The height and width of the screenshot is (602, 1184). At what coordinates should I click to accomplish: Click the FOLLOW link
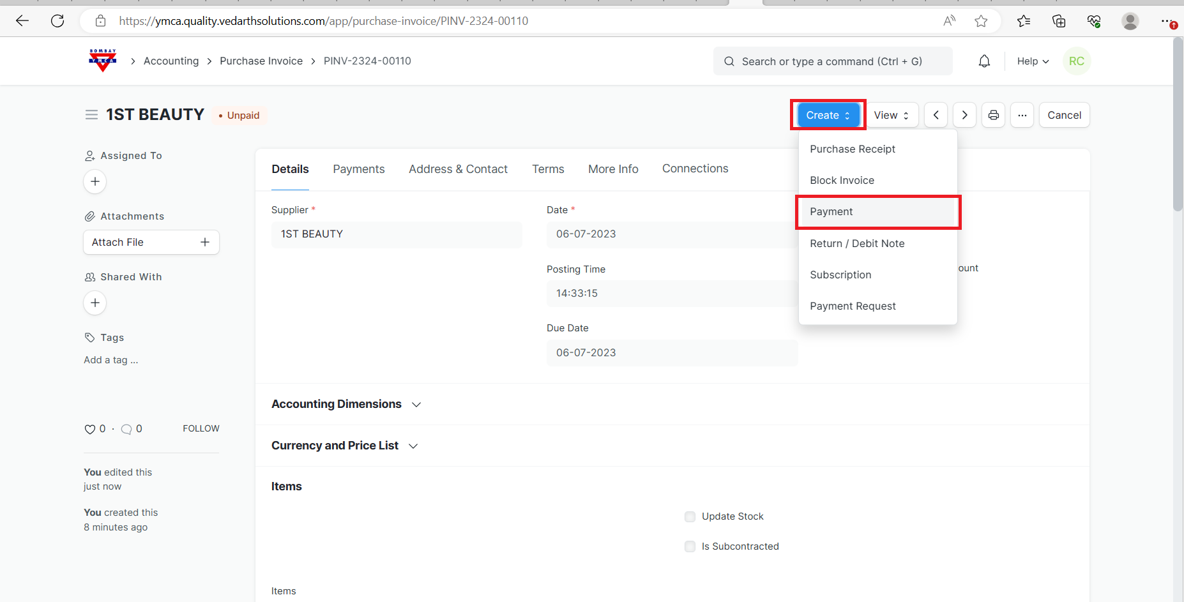tap(201, 428)
